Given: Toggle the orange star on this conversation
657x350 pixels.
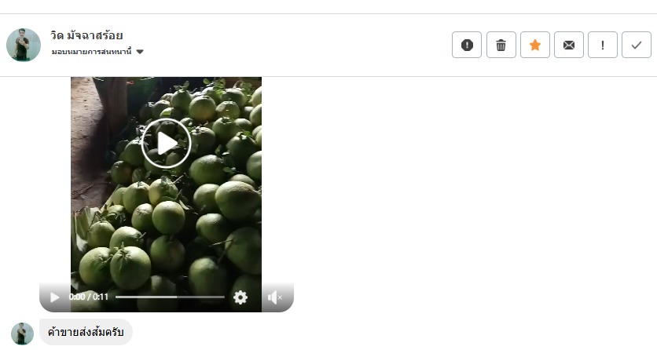Looking at the screenshot, I should [535, 45].
